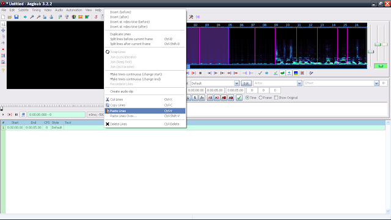Select the Drag subtitles move tool

3,30
